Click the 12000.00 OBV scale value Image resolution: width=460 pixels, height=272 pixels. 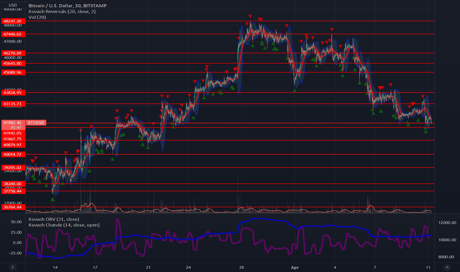click(447, 223)
